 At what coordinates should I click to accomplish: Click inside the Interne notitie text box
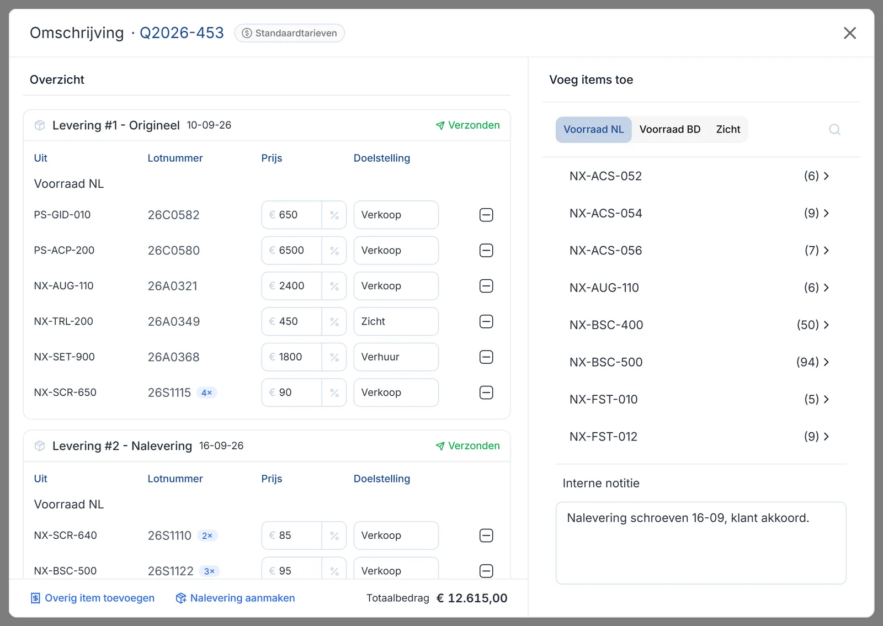701,543
